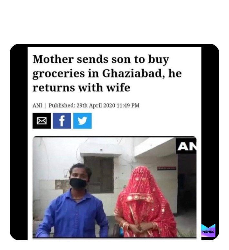Click the "Mother sends son to buy" line
Screen dimensions: 229x250
tap(101, 60)
